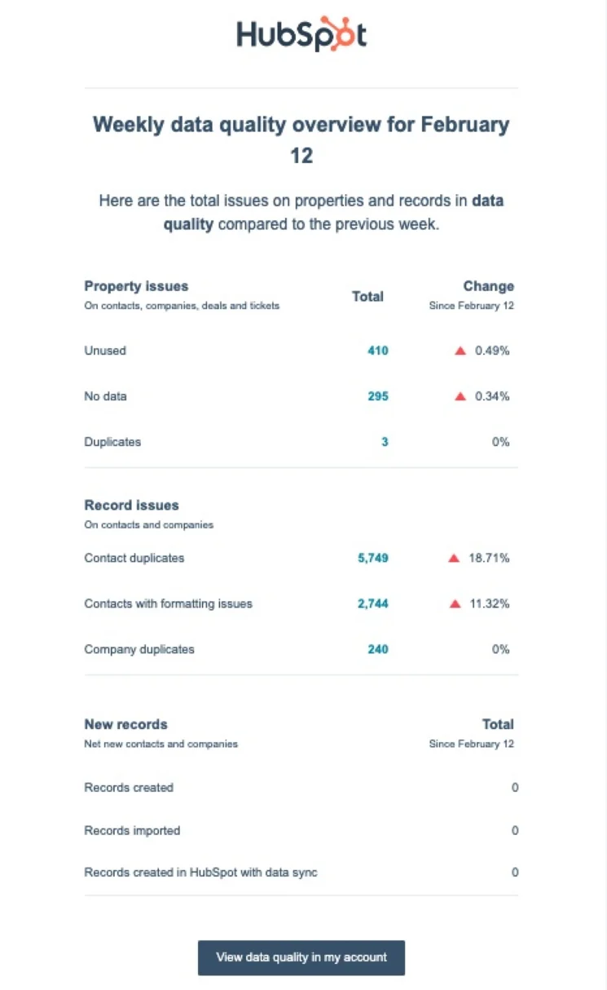The width and height of the screenshot is (607, 990).
Task: Select the Company duplicates count 240
Action: click(378, 649)
